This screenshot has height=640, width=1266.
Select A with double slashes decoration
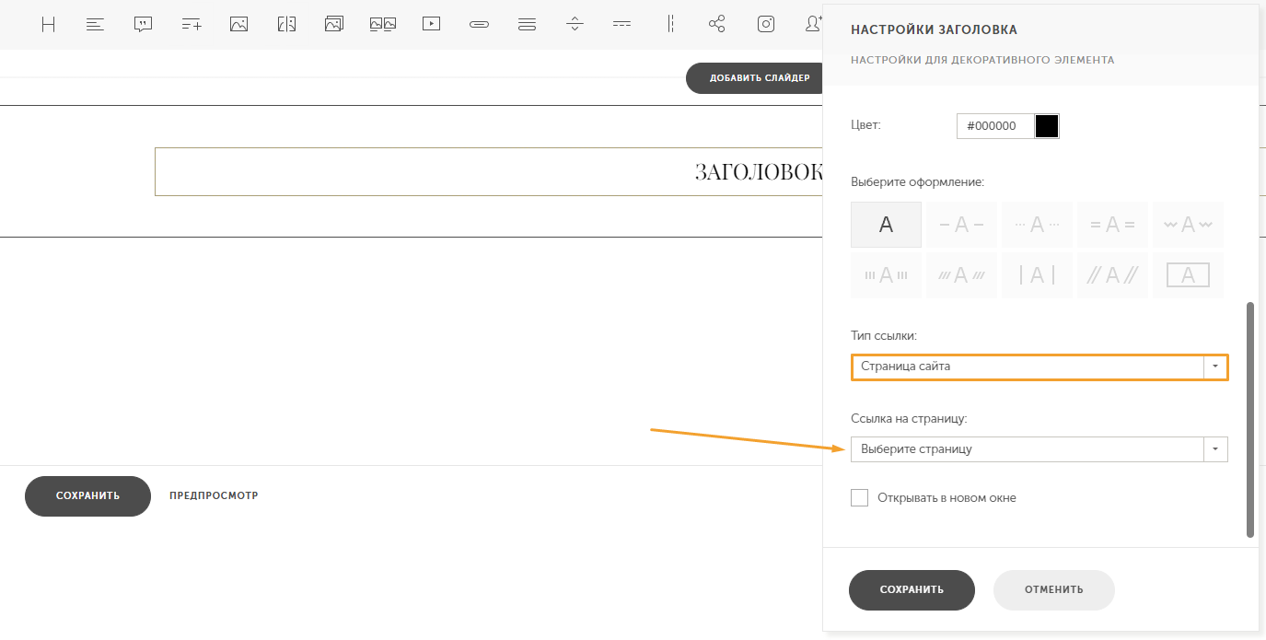tap(1112, 275)
